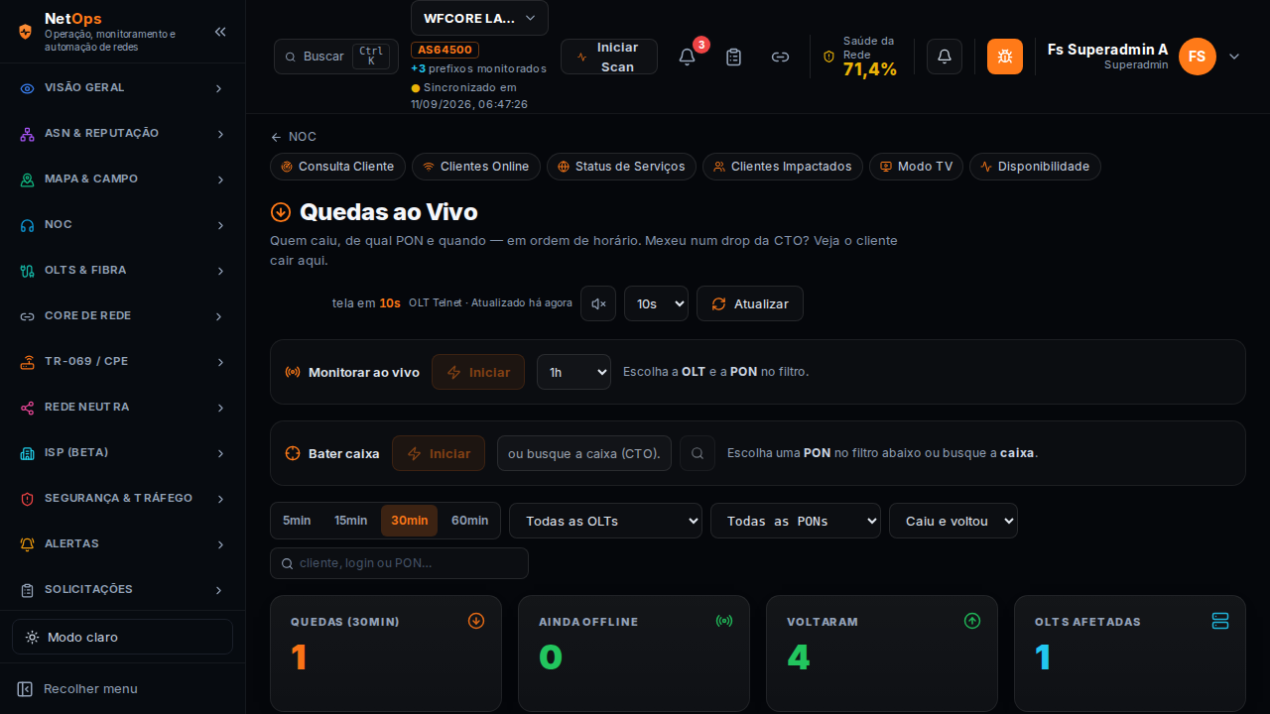Click the Ainda Offline signal icon

(724, 621)
